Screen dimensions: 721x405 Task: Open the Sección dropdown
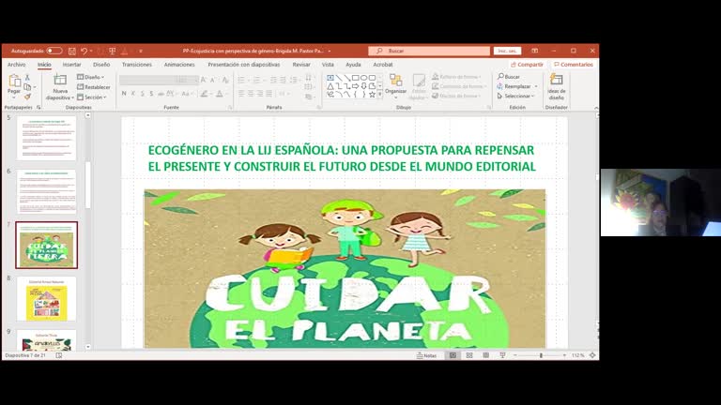92,97
